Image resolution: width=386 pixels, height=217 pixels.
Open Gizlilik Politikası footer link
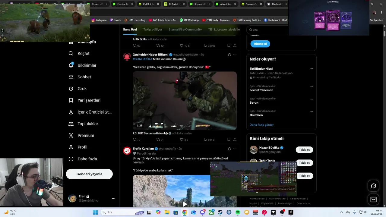click(x=277, y=199)
